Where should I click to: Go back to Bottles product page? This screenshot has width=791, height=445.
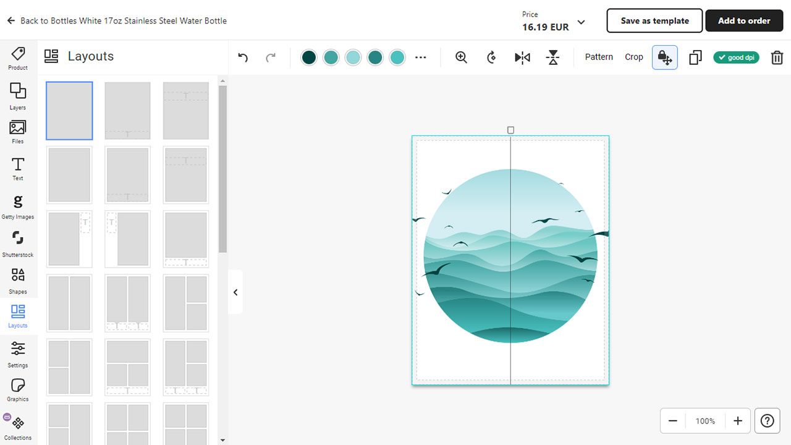[x=117, y=20]
